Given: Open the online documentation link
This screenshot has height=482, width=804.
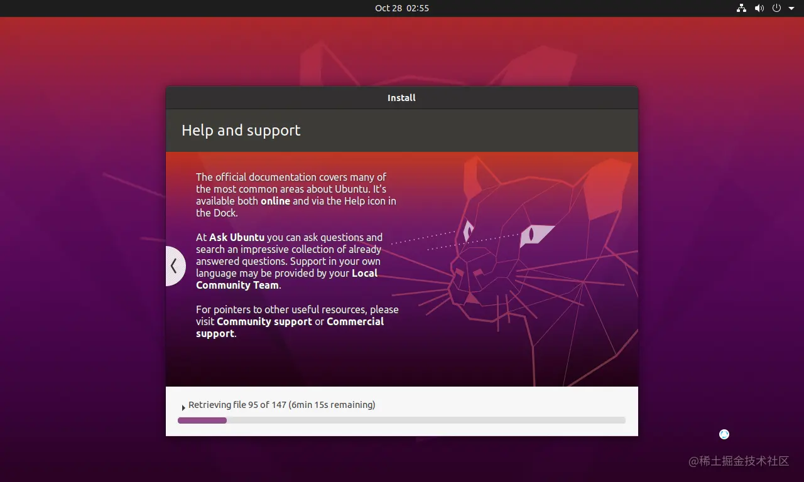Looking at the screenshot, I should 275,201.
